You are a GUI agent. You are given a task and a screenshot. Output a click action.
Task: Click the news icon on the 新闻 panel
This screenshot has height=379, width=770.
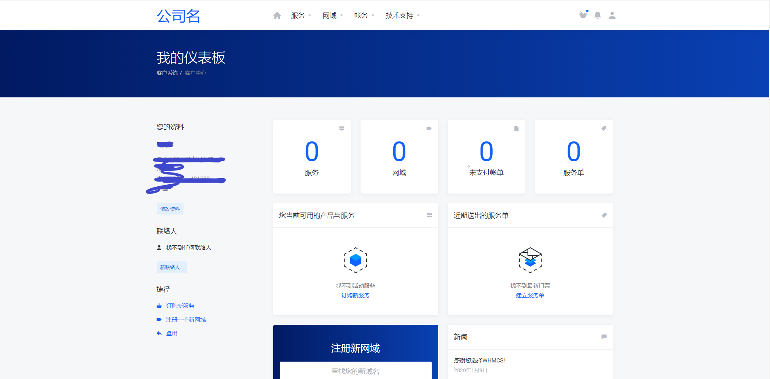604,337
